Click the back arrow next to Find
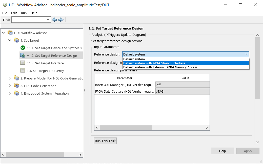Screen dimensions: 263x164 coord(54,20)
